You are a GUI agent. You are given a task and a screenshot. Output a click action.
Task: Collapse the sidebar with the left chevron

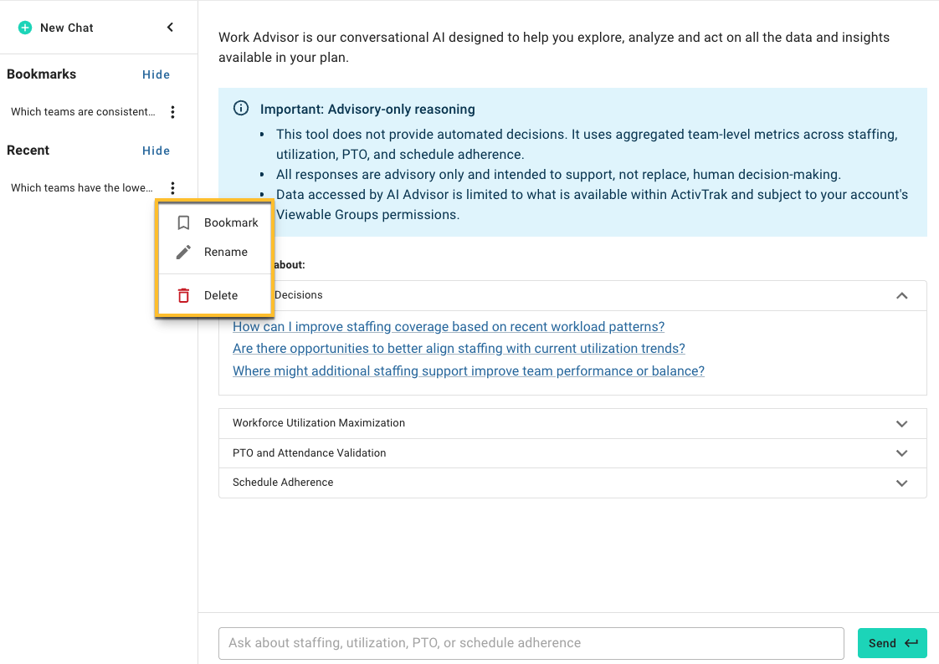[x=170, y=28]
